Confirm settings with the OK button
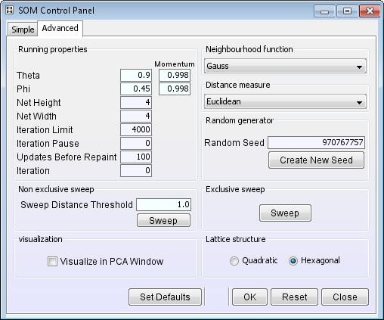 [249, 297]
